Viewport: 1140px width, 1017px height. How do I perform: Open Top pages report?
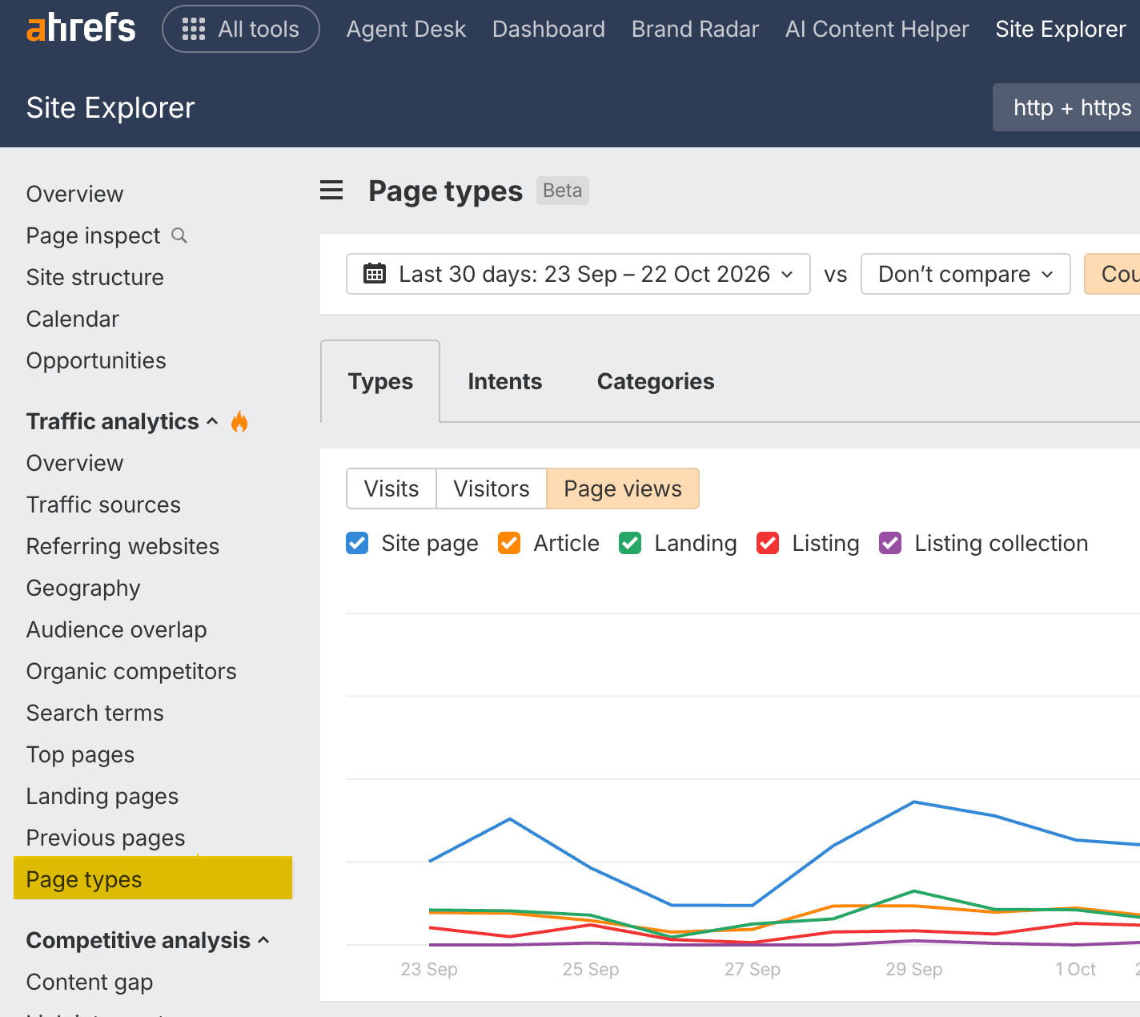pos(80,754)
